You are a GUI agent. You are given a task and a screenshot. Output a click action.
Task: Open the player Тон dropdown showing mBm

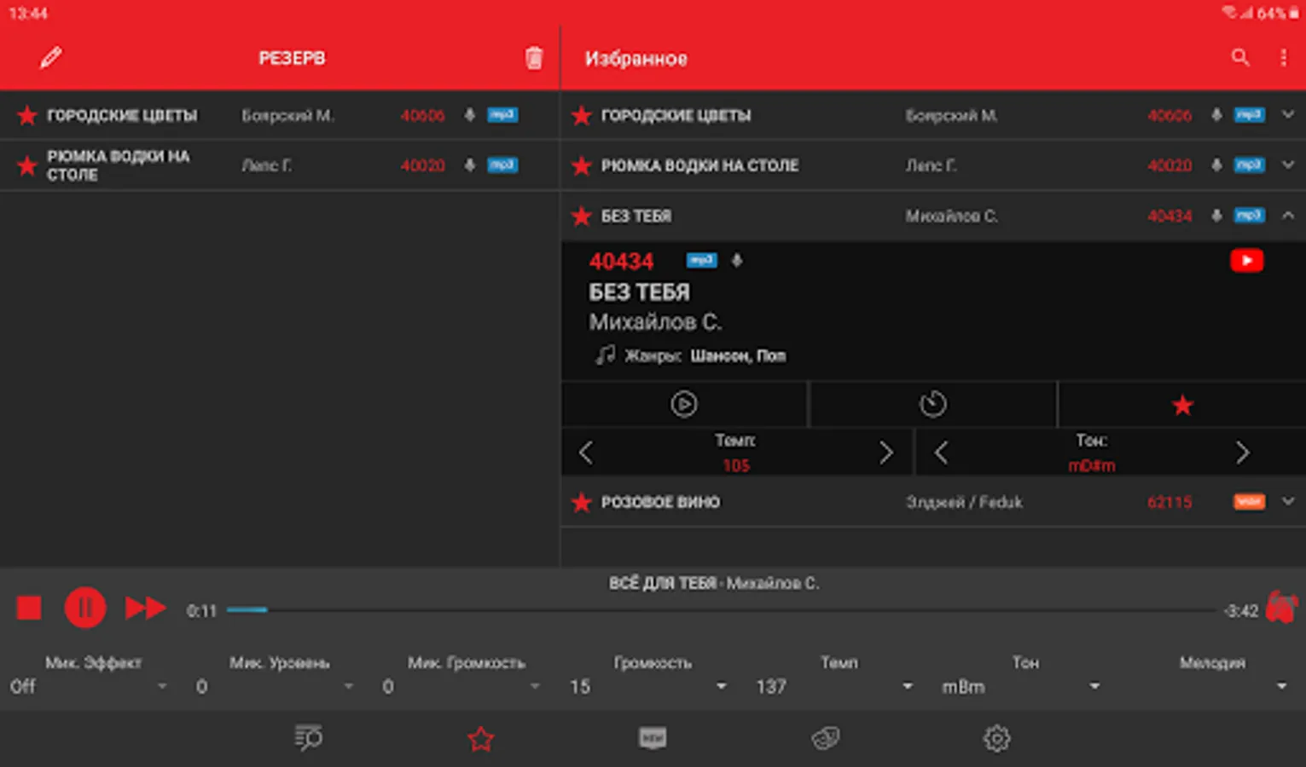(1022, 687)
